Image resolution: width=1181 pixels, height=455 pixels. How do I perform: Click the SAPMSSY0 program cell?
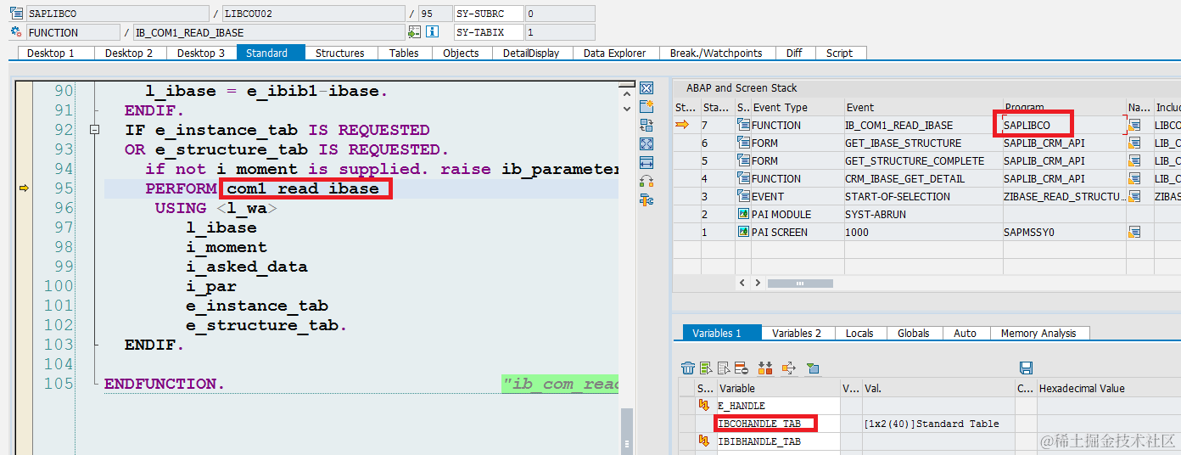(x=1064, y=232)
